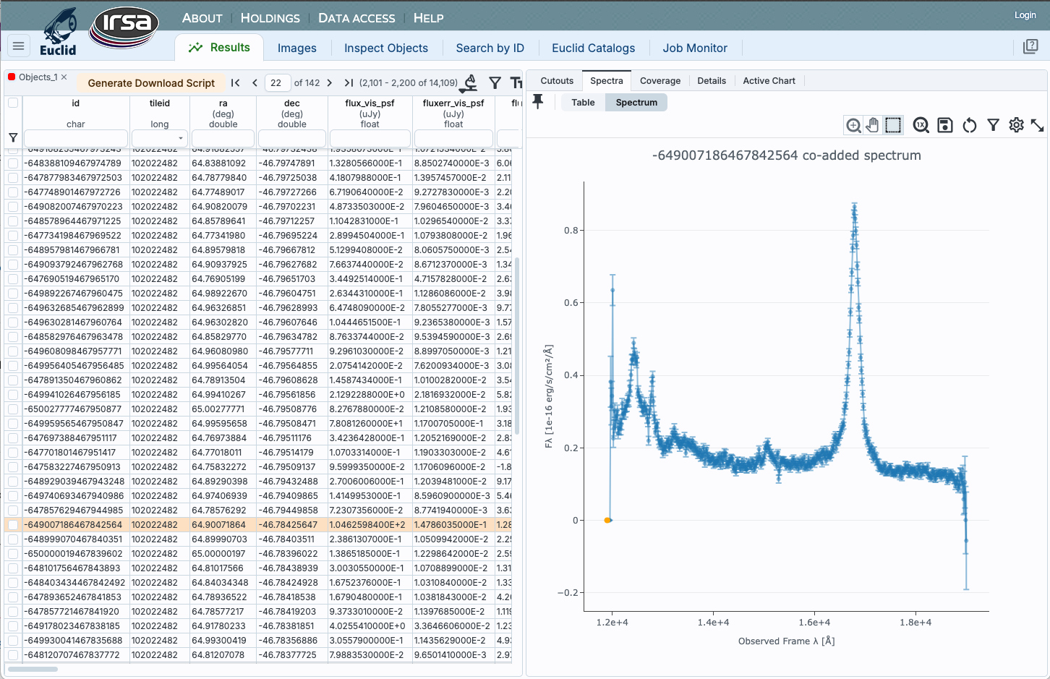Screen dimensions: 1050x679
Task: Pin the spectra chart panel
Action: (538, 102)
